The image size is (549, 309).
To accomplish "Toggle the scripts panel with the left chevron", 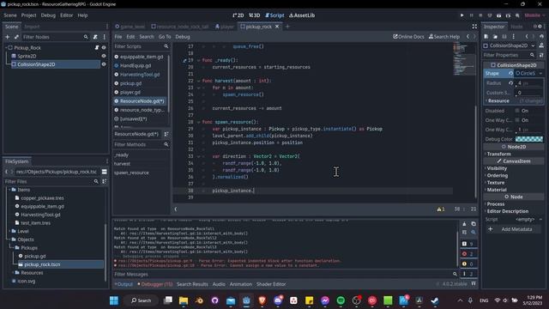I will pyautogui.click(x=175, y=209).
